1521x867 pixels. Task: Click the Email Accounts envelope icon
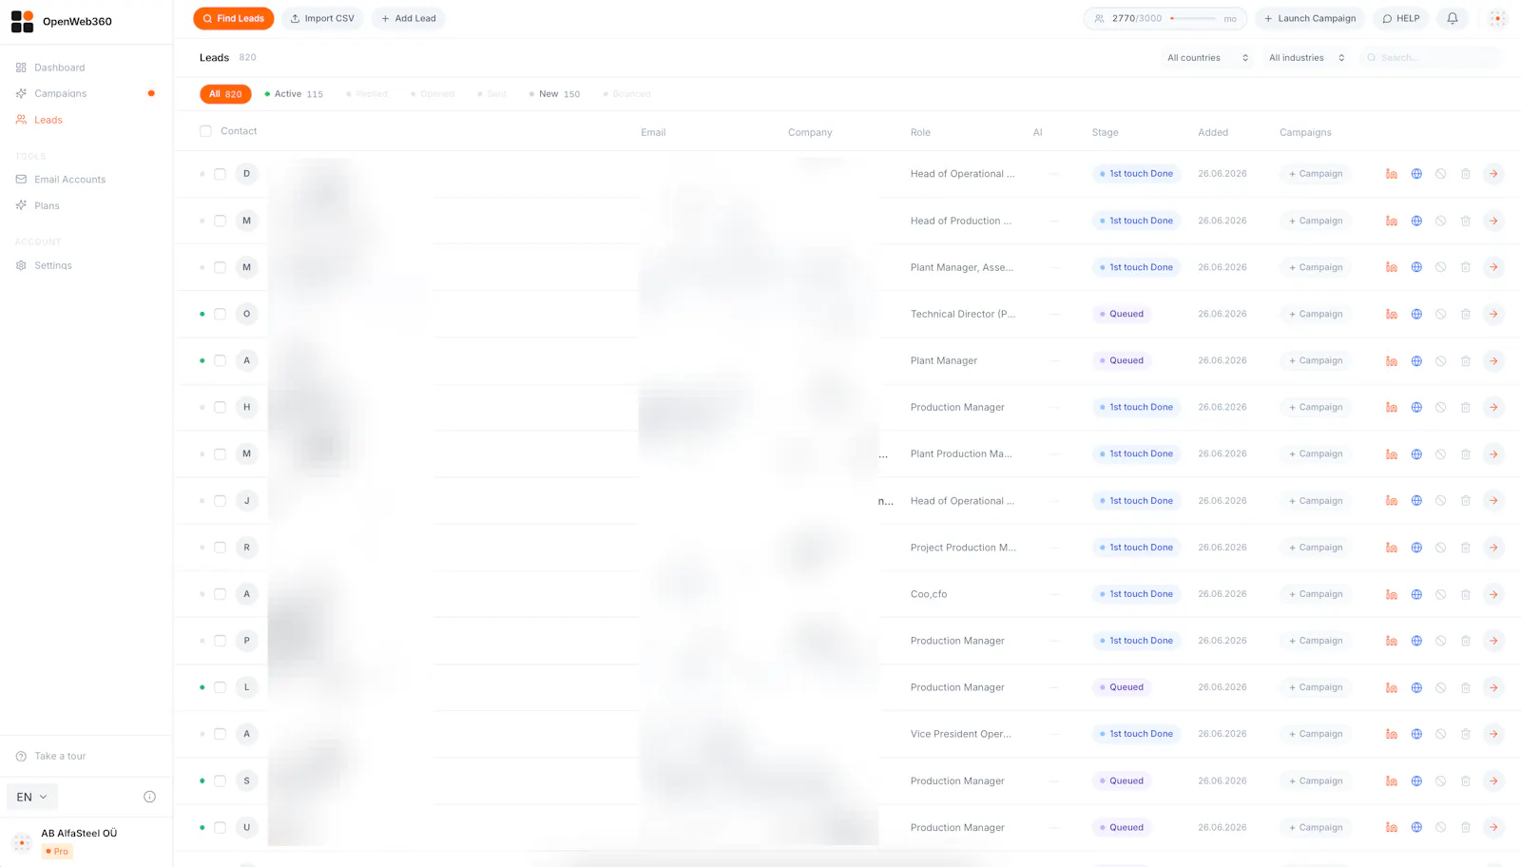tap(21, 179)
